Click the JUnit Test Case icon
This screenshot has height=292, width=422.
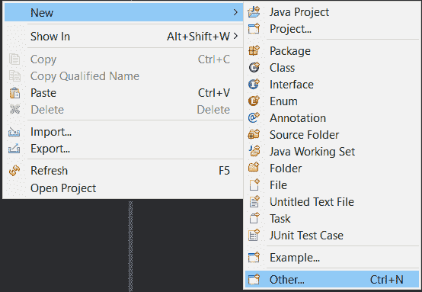point(254,235)
